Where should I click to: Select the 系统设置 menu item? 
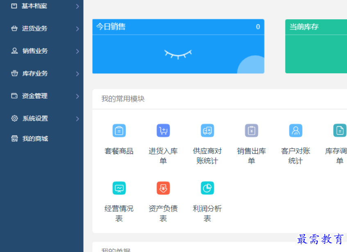click(x=42, y=119)
